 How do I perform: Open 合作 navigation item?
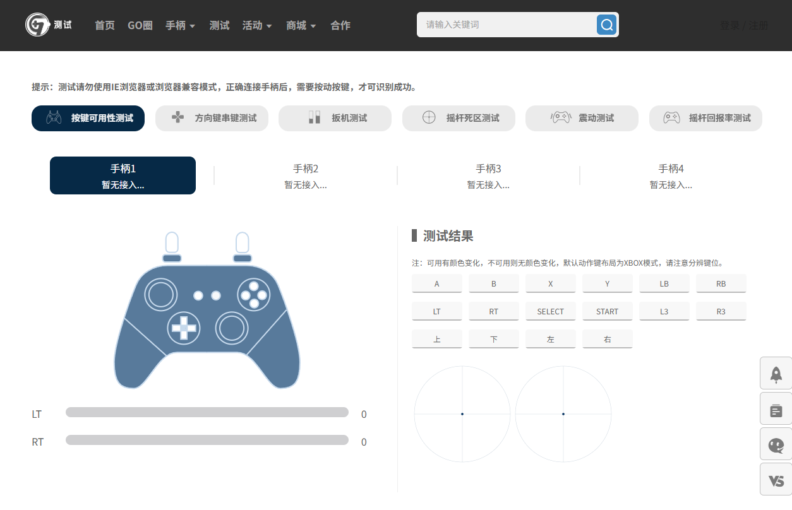[340, 25]
